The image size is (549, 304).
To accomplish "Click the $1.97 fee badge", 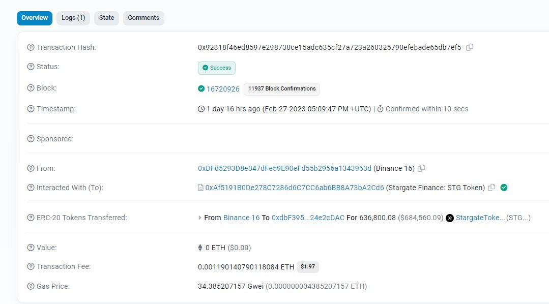I will [308, 266].
